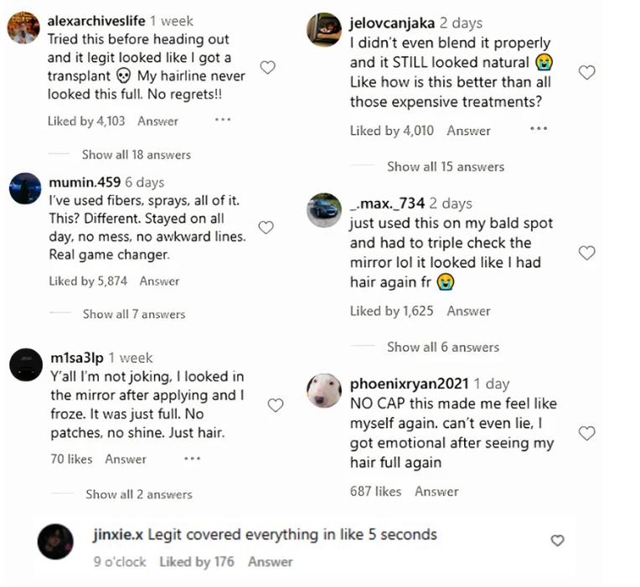Show all 2 answers under m1sa3lp

tap(138, 494)
